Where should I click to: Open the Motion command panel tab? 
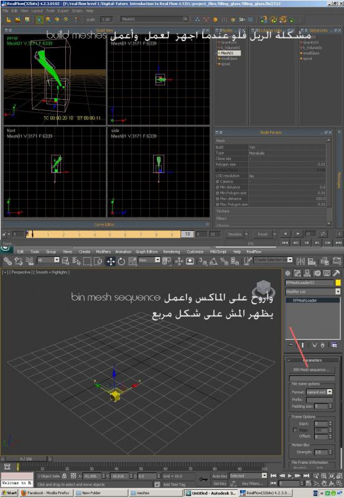pyautogui.click(x=317, y=273)
